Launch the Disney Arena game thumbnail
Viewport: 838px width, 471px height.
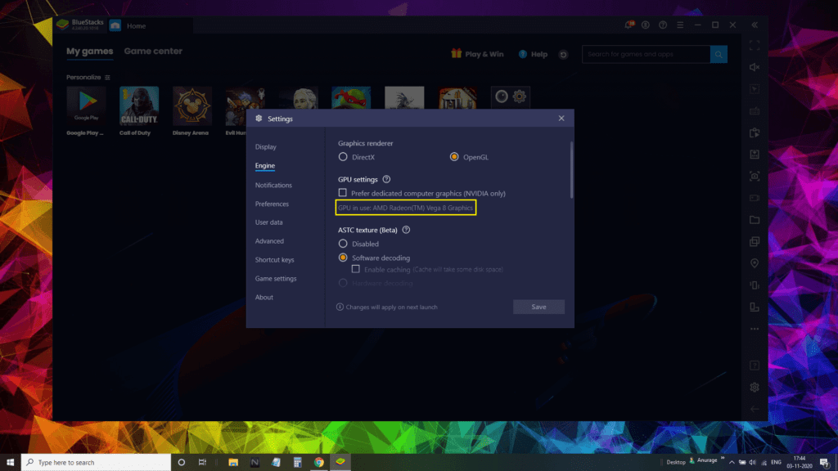(x=191, y=105)
